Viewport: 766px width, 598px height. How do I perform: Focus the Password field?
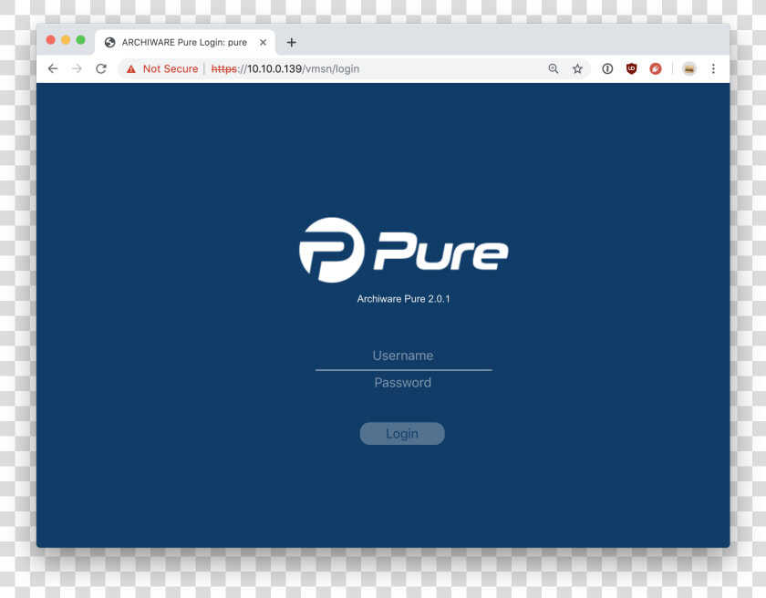click(403, 383)
